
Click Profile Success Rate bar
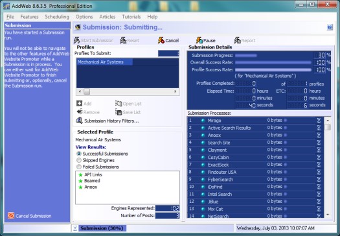point(274,69)
